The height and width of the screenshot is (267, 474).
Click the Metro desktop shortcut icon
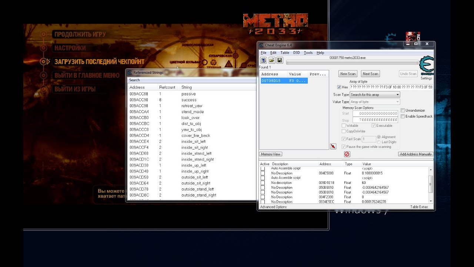[x=413, y=37]
